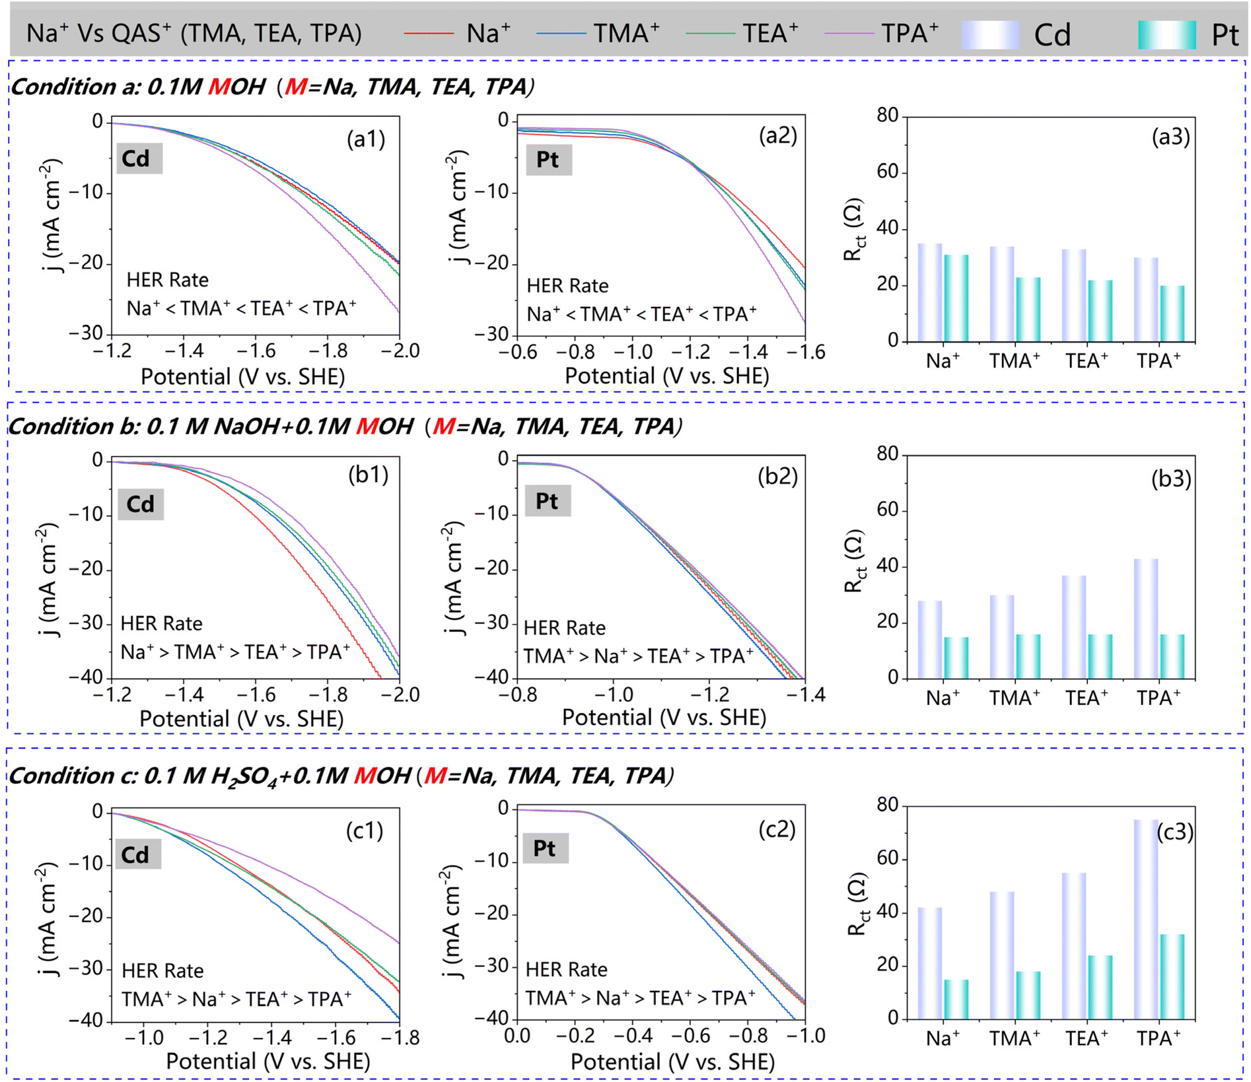
Task: Click the HER rate order text in panel a2
Action: coord(642,314)
